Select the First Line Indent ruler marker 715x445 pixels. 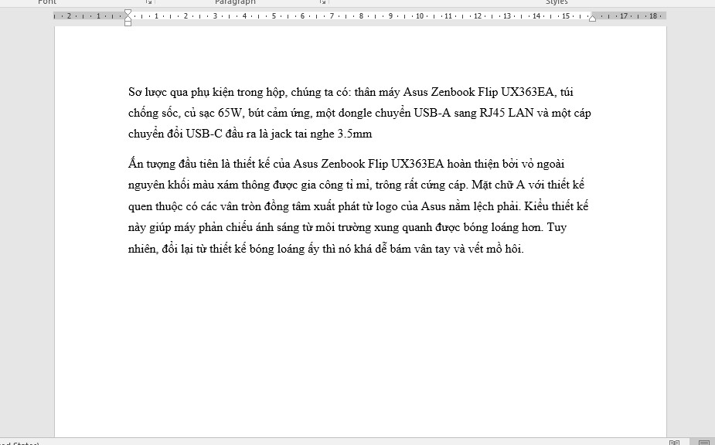(128, 13)
